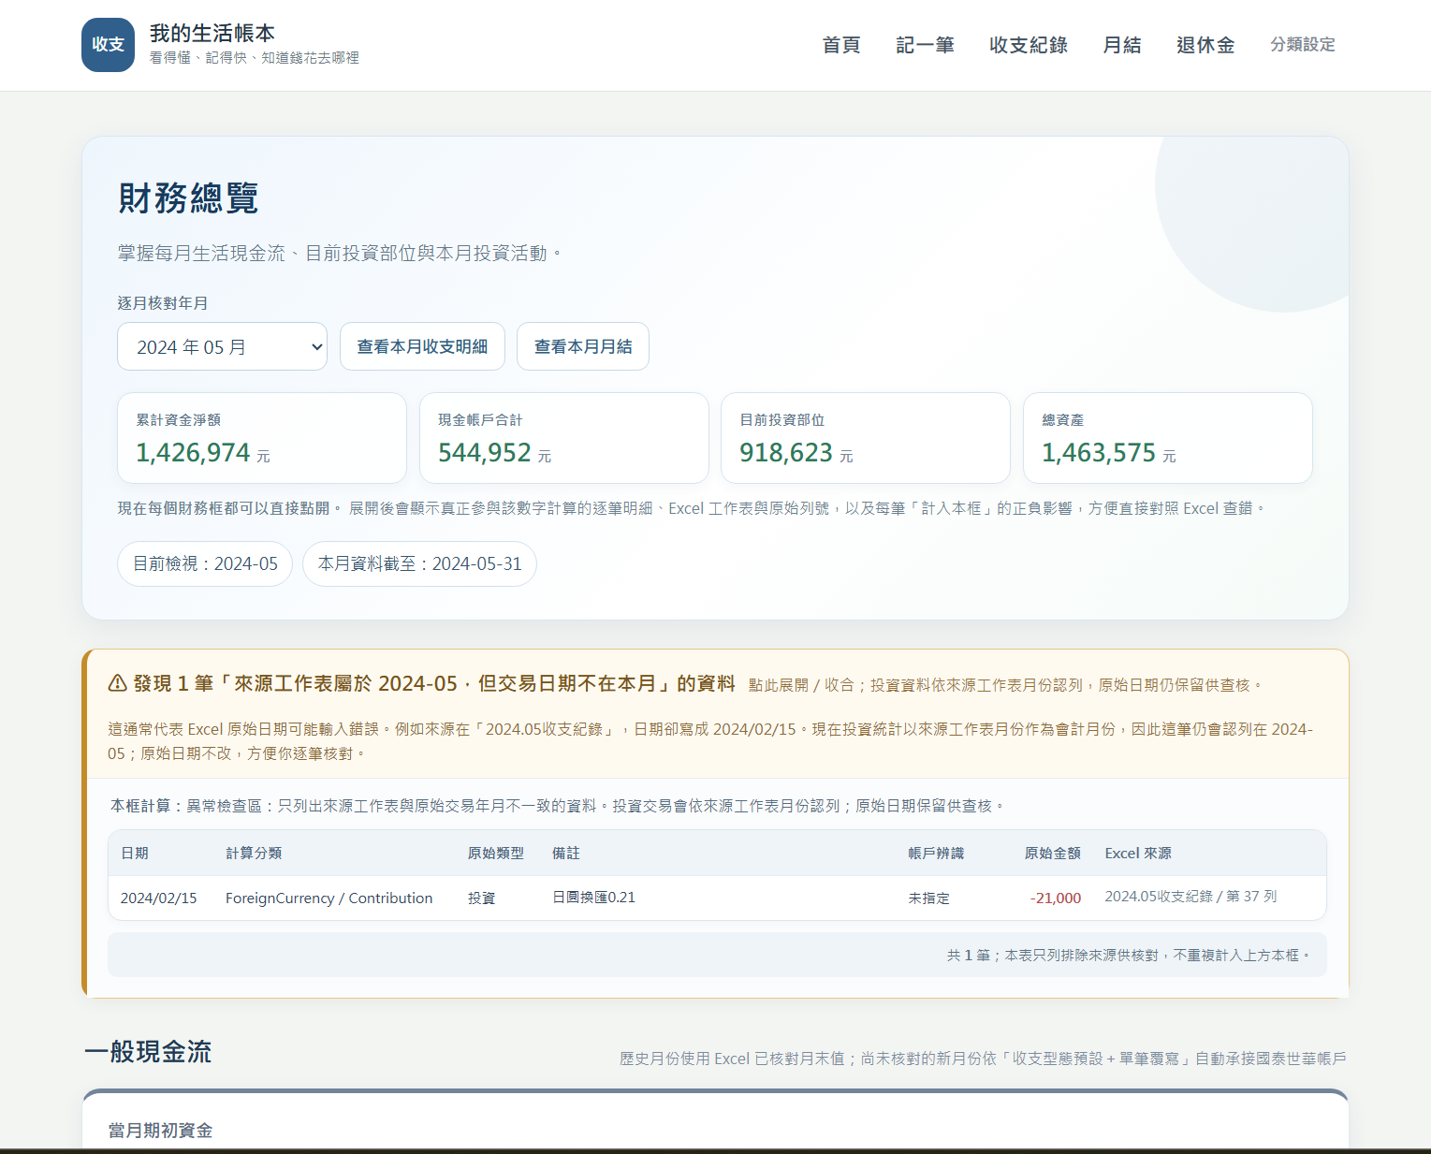The image size is (1431, 1154).
Task: Expand the 累計資金淨額 card details
Action: [x=262, y=438]
